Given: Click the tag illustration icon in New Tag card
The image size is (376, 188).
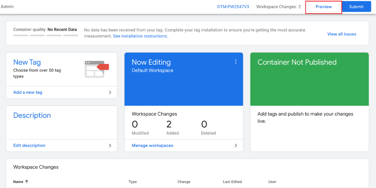Looking at the screenshot, I should click(x=97, y=69).
